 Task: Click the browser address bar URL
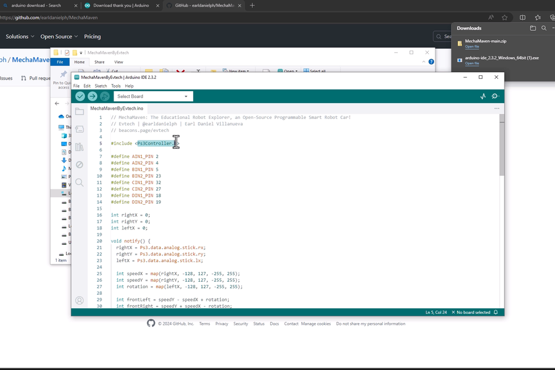click(49, 17)
